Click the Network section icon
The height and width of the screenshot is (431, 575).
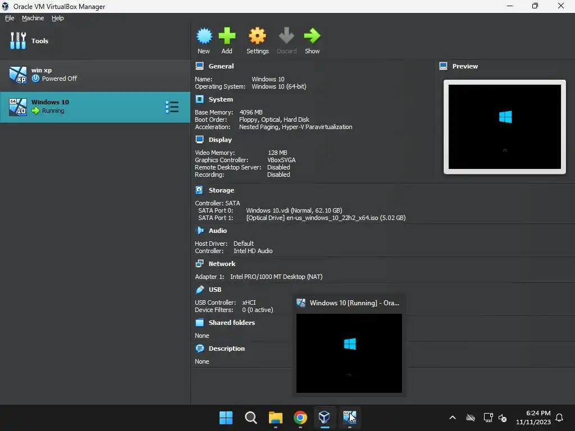point(199,264)
